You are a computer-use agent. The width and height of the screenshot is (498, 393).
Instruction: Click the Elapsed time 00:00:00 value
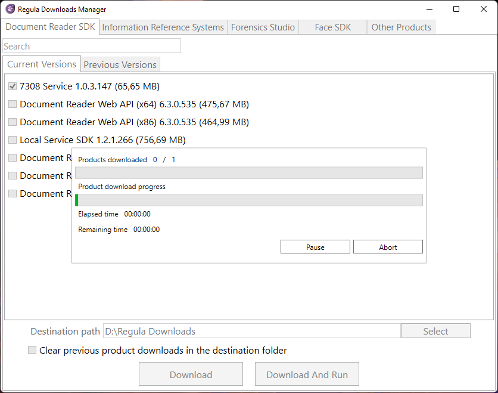click(x=137, y=214)
